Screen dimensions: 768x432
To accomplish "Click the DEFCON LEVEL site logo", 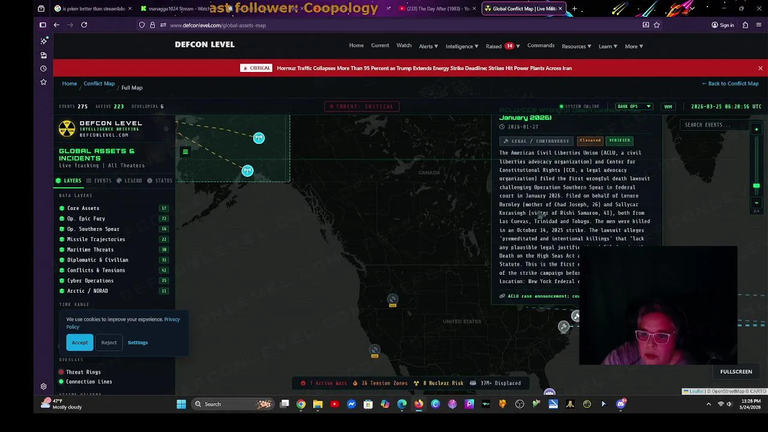I will coord(205,44).
